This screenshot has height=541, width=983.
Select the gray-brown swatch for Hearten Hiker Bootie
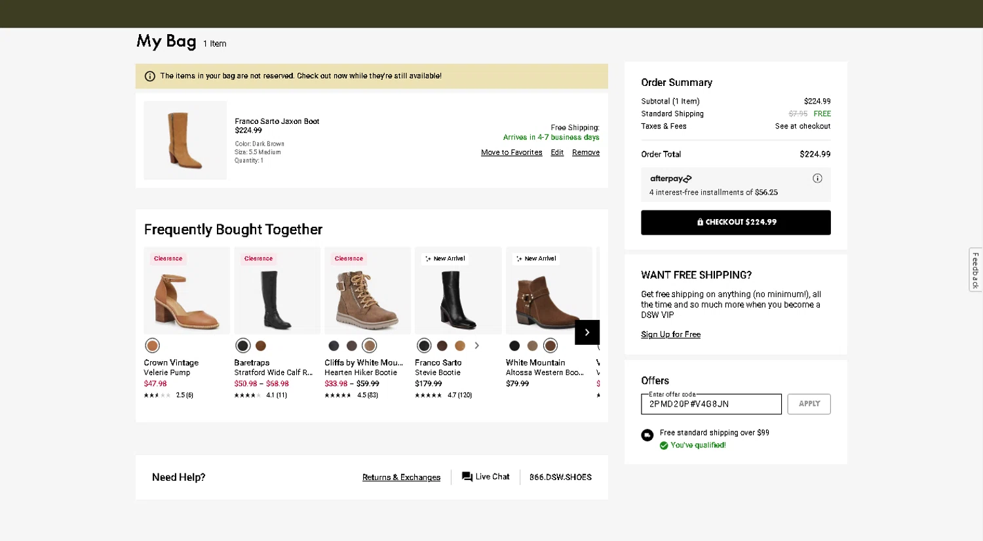click(352, 346)
